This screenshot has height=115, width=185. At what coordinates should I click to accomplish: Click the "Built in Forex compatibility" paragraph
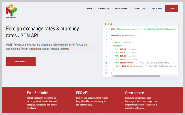pyautogui.click(x=92, y=101)
